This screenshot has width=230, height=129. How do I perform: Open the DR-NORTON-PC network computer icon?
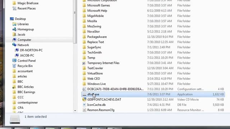coord(17,50)
